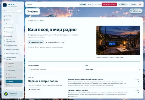Click the "Эфир и прохождение" signal icon

4,41
